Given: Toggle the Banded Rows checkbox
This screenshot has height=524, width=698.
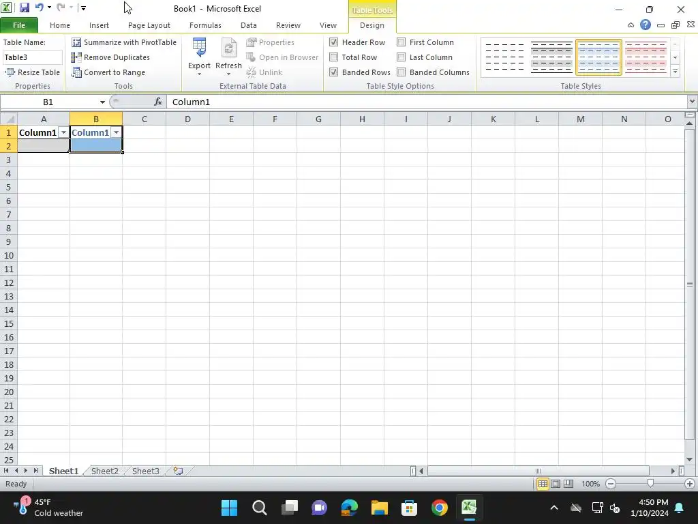Looking at the screenshot, I should [x=333, y=72].
